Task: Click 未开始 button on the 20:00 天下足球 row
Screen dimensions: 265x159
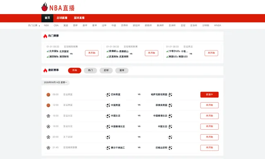Action: coord(210,137)
